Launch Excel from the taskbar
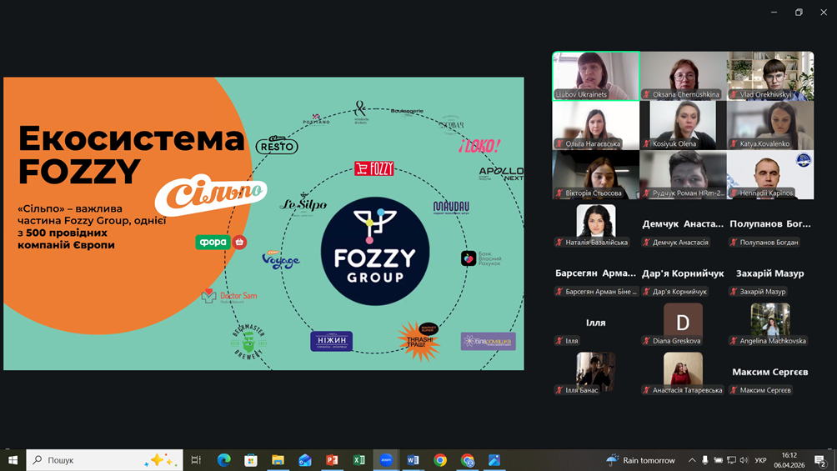Image resolution: width=837 pixels, height=471 pixels. pos(358,460)
